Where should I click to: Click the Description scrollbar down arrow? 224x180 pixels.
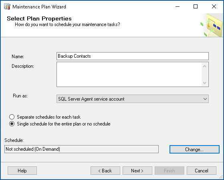coord(205,83)
